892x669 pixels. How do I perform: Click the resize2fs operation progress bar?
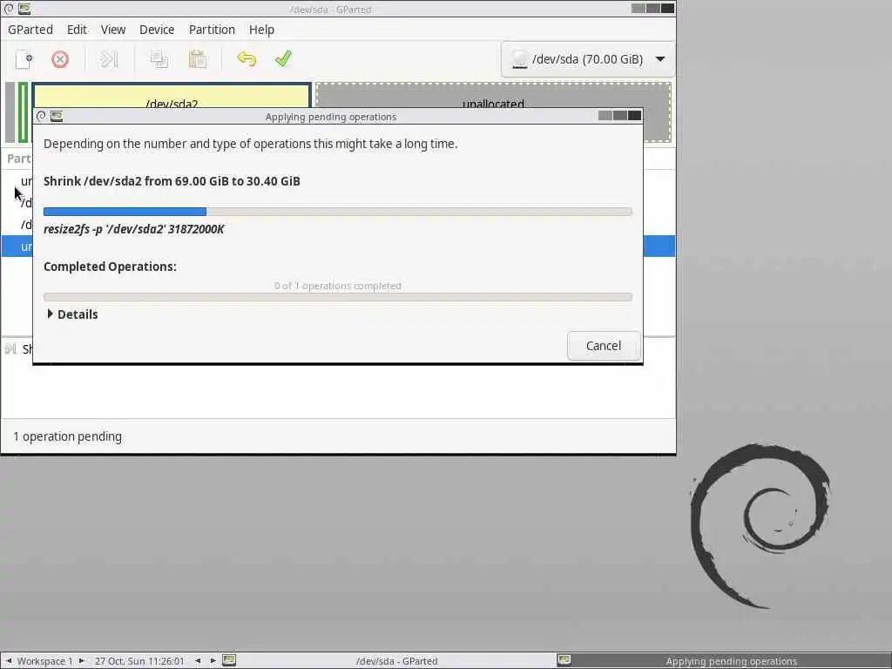[x=338, y=212]
